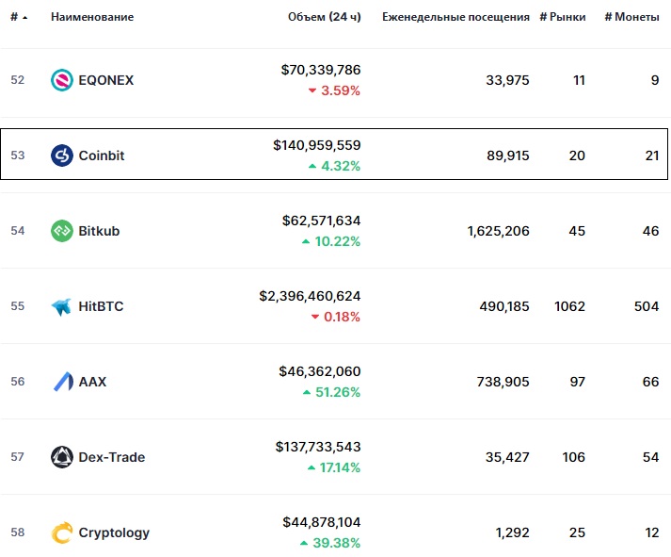Click weekly visits value 738,905
The height and width of the screenshot is (557, 671).
click(x=503, y=382)
